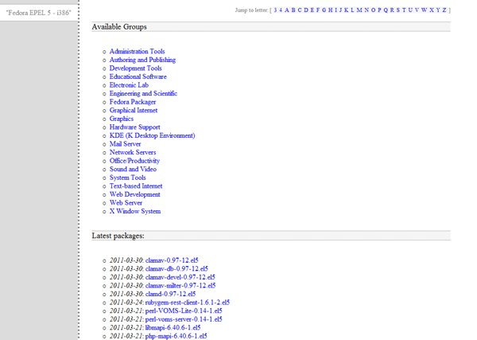Jump to letter O

374,10
